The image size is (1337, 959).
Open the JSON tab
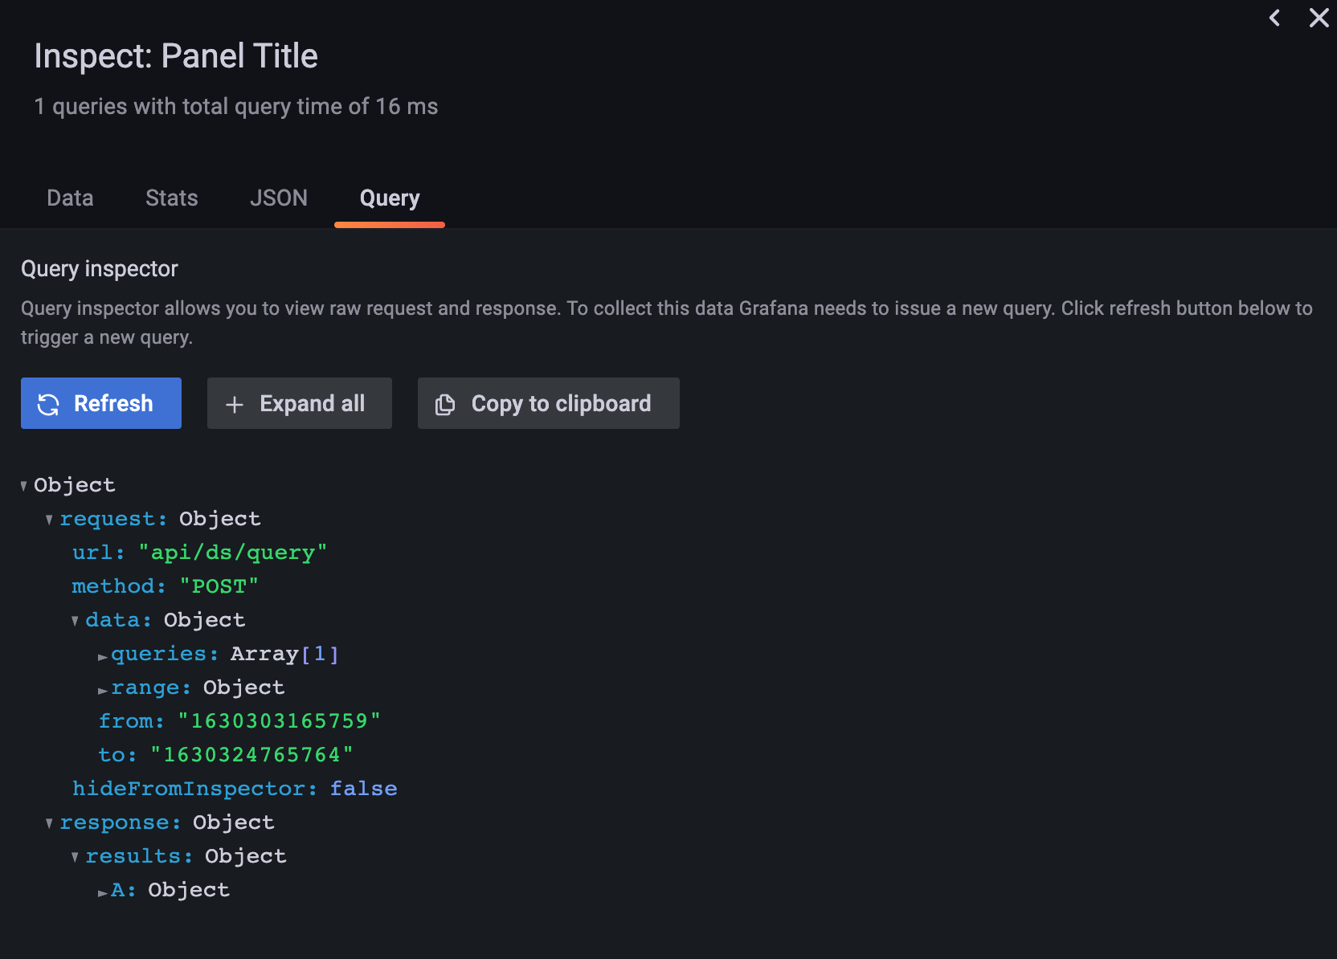coord(279,198)
